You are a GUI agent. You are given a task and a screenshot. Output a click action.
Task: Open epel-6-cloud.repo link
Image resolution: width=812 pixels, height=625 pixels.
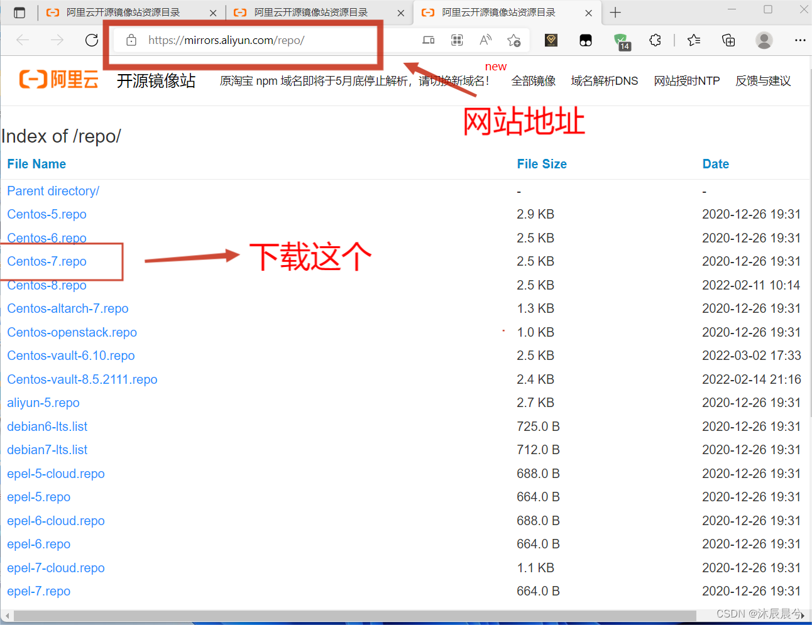[x=56, y=521]
